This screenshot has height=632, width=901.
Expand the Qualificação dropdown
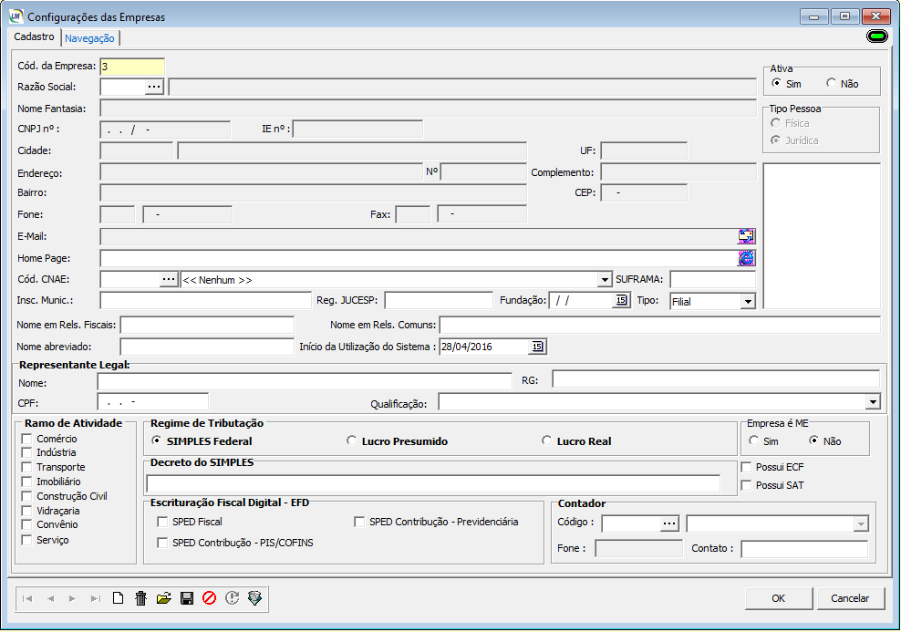[x=873, y=401]
